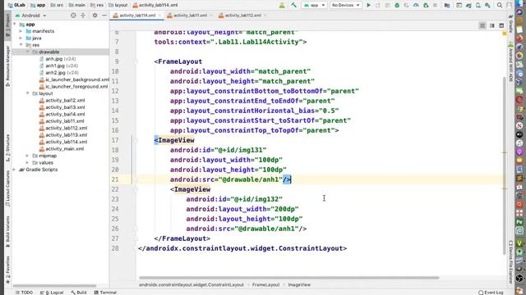Expand the java folder
Viewport: 526px width, 295px height.
(x=21, y=39)
